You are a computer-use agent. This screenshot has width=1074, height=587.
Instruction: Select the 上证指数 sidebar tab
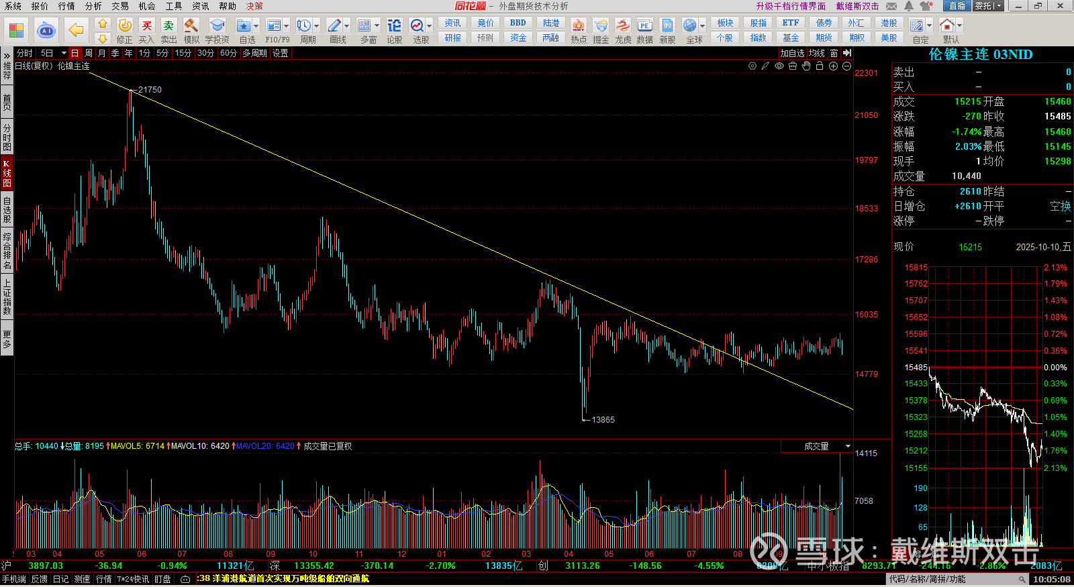[x=7, y=297]
